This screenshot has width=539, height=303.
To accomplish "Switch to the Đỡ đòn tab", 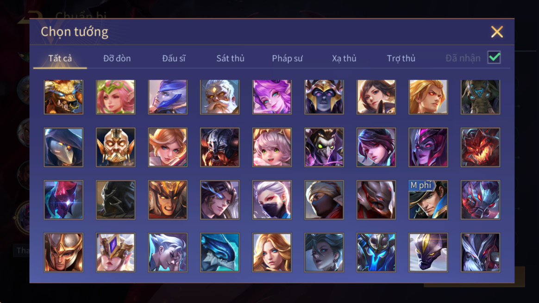I will pyautogui.click(x=117, y=58).
